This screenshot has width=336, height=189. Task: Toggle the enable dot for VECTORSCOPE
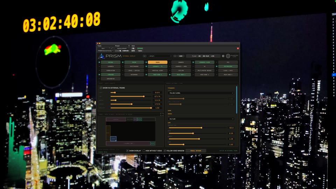click(217, 66)
